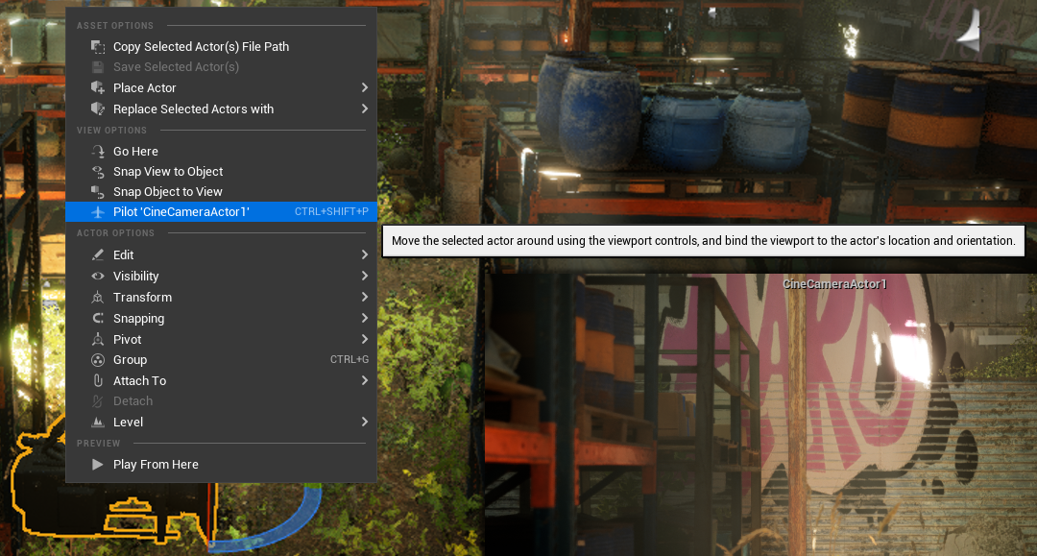Choose Go Here from view options
The image size is (1037, 556).
pos(221,152)
